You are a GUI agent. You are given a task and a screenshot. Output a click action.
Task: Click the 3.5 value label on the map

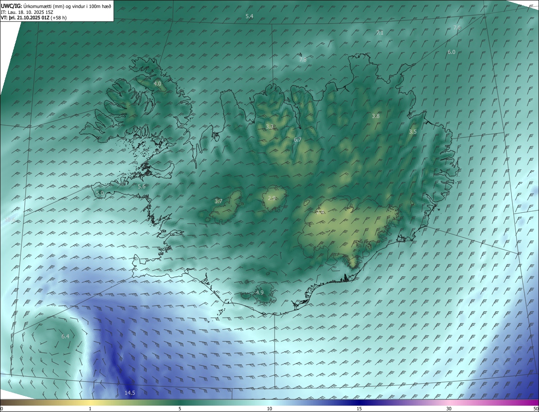(x=413, y=132)
